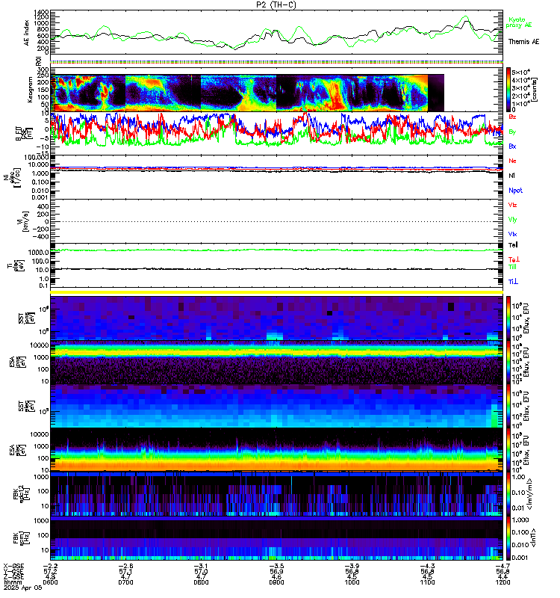Click the SST ions axis label
The image size is (560, 598).
25,318
